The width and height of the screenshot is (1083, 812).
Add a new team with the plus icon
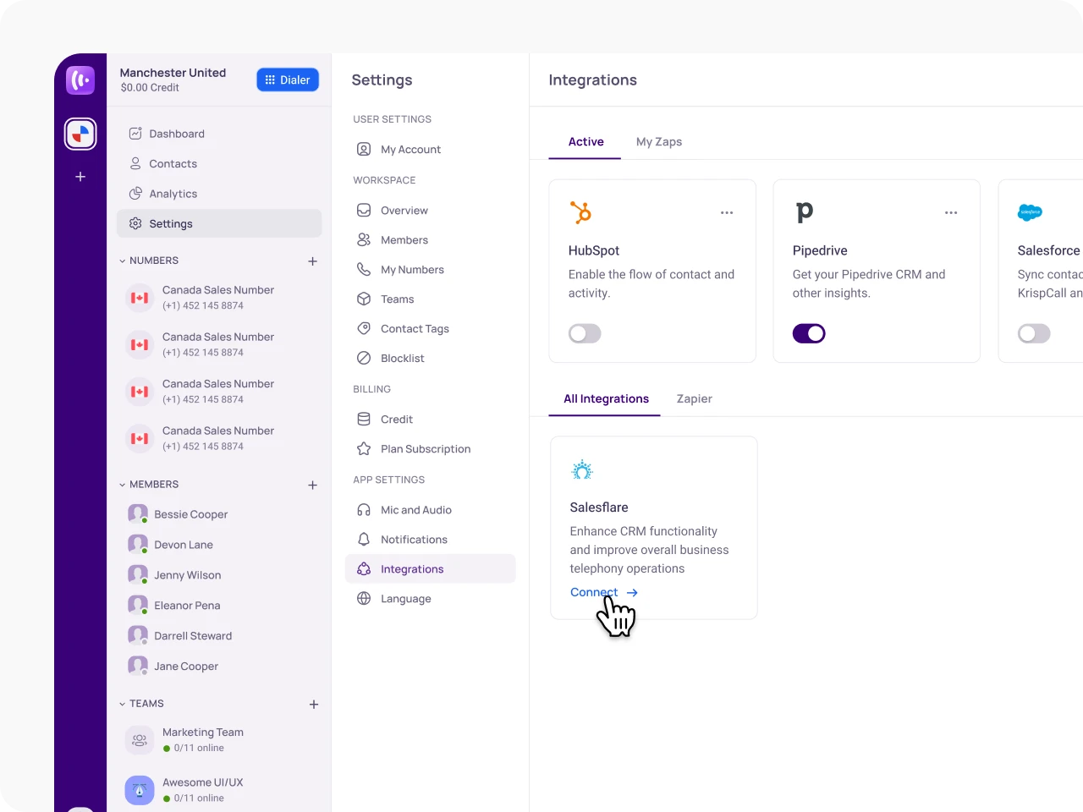click(314, 704)
